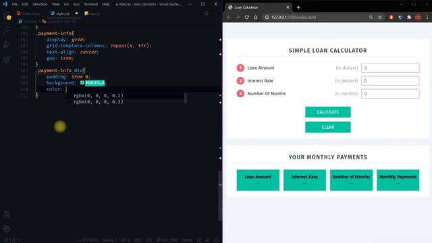Open a new browser tab
432x243 pixels.
(x=298, y=7)
